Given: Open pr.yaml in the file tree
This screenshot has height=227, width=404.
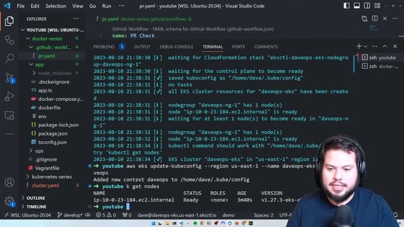Looking at the screenshot, I should click(52, 56).
